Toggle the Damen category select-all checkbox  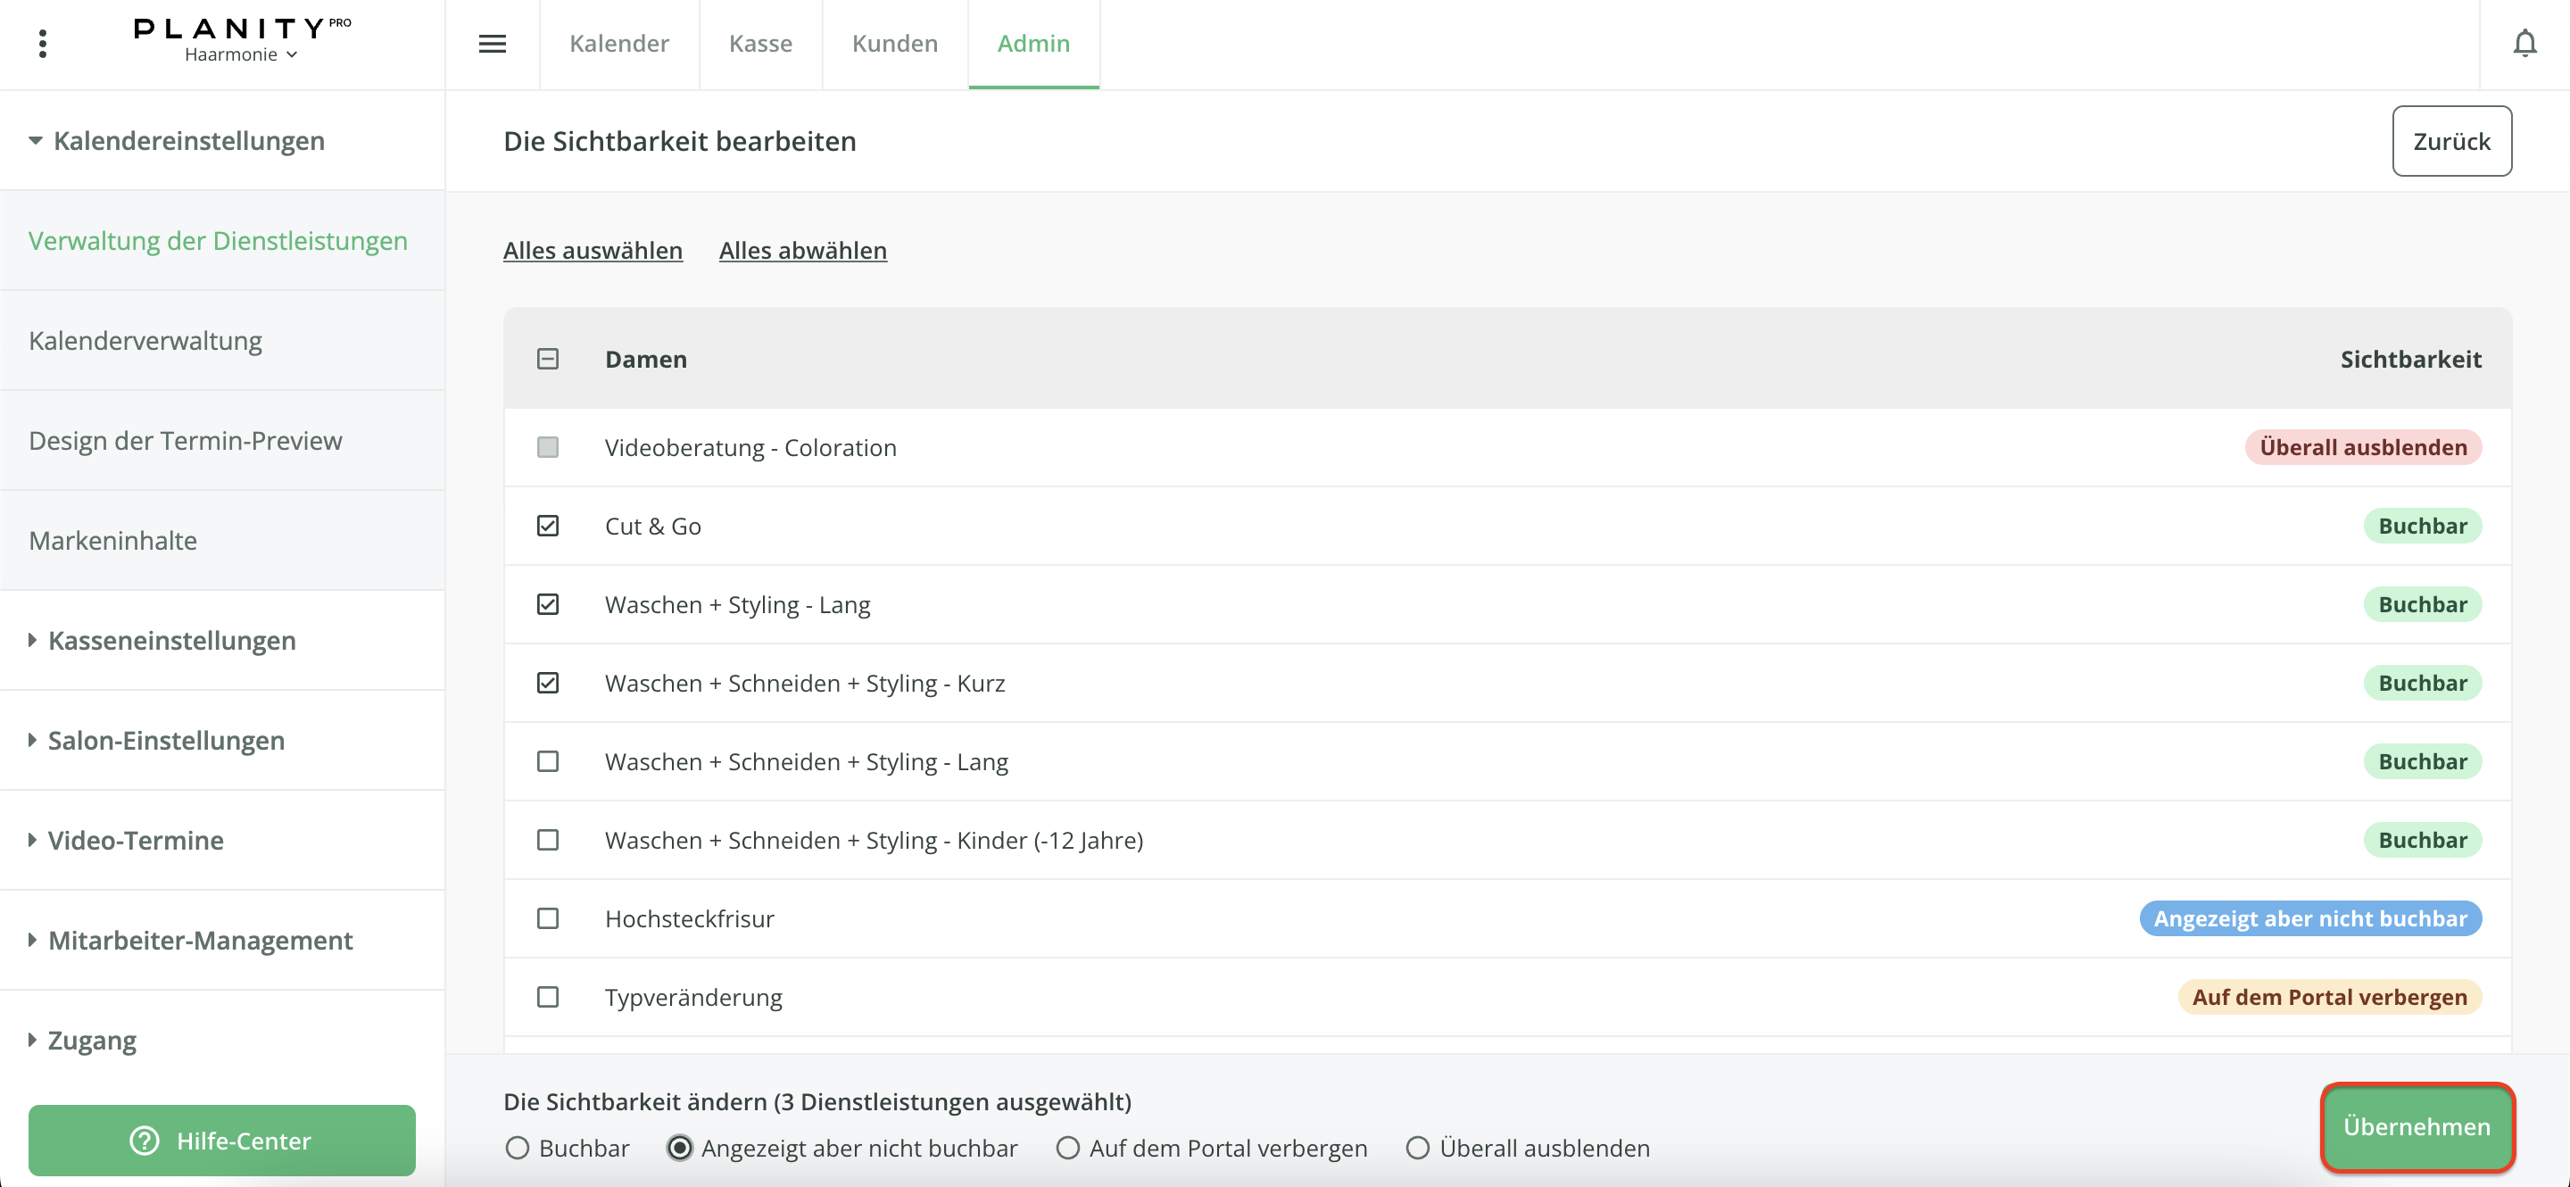click(548, 359)
